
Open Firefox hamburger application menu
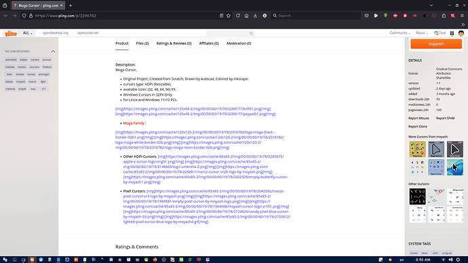point(462,16)
